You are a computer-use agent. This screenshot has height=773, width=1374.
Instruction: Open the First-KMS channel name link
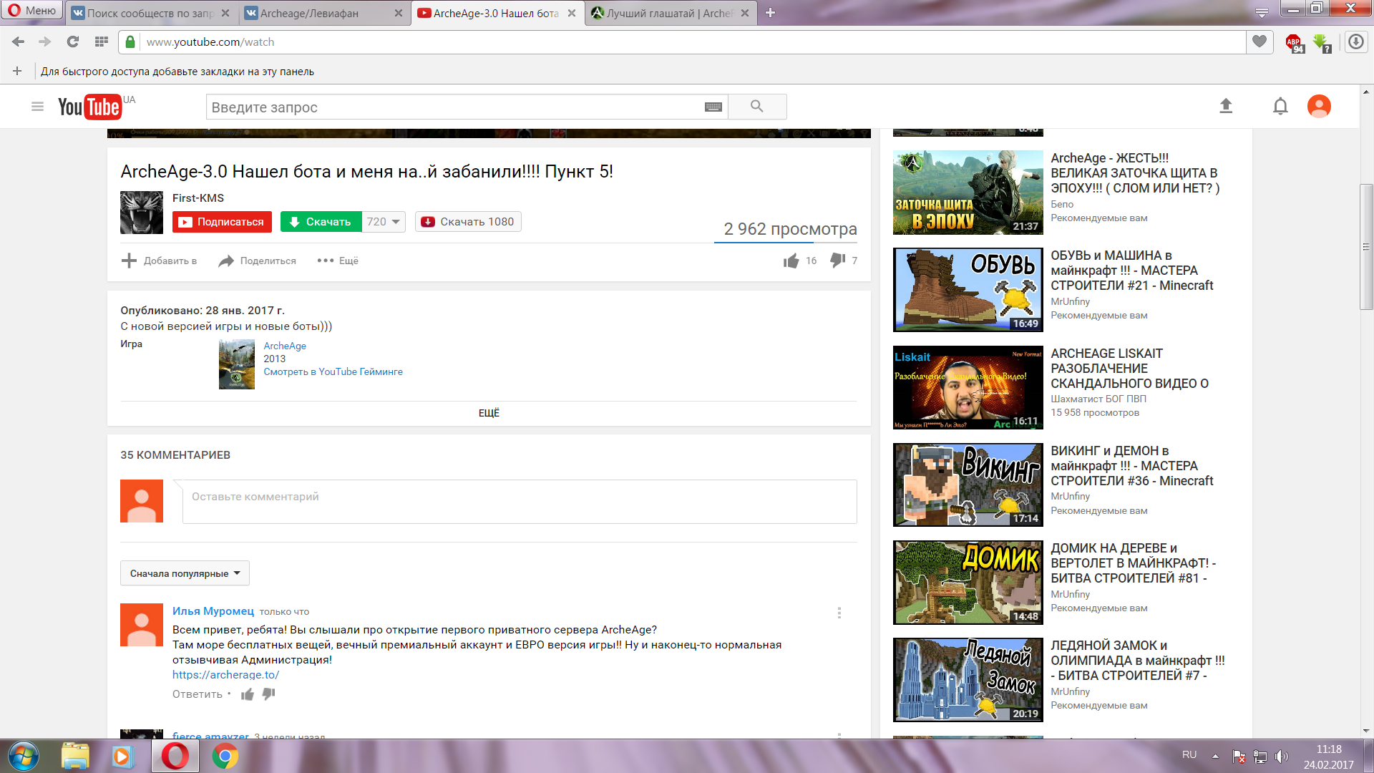[198, 198]
